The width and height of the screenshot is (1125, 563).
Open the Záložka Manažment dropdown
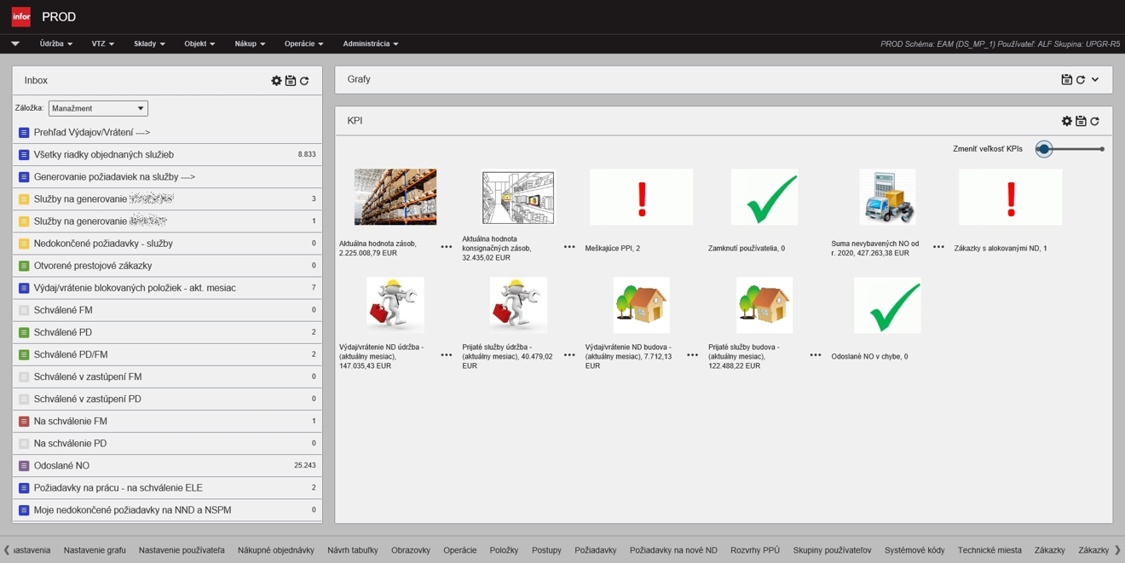[x=98, y=109]
